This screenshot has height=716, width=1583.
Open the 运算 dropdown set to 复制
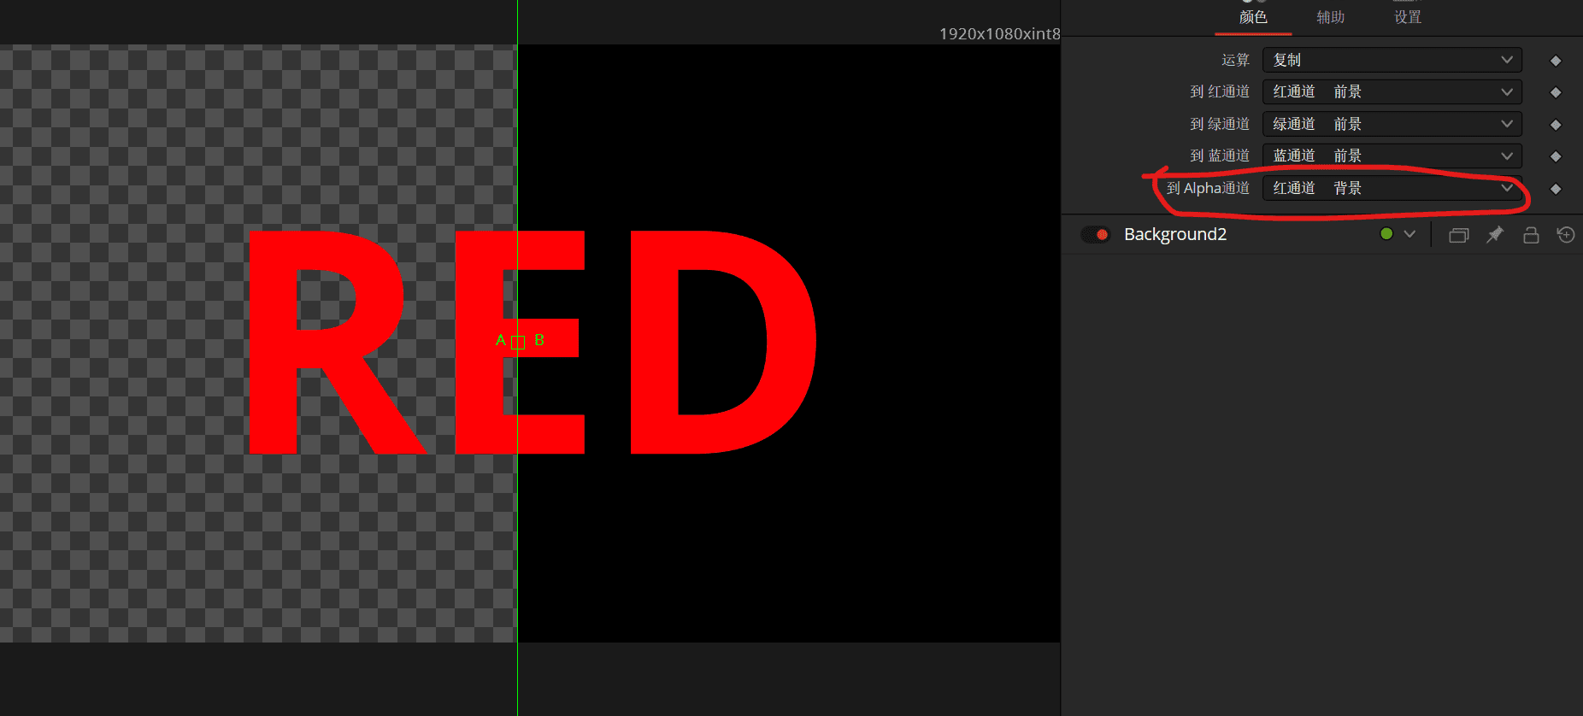(1392, 60)
